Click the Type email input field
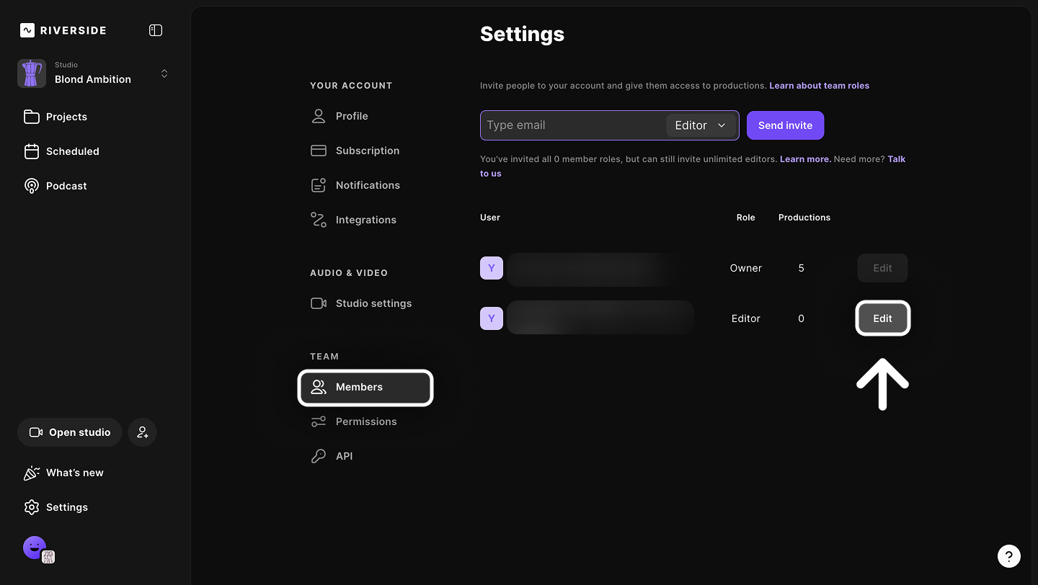 [x=573, y=125]
